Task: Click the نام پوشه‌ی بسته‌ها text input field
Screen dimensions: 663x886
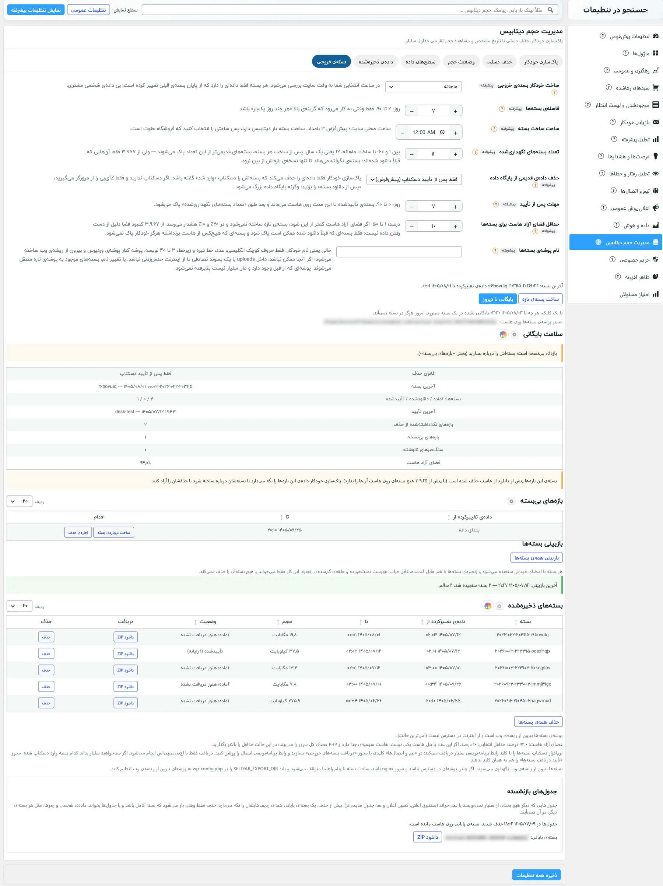Action: point(399,252)
